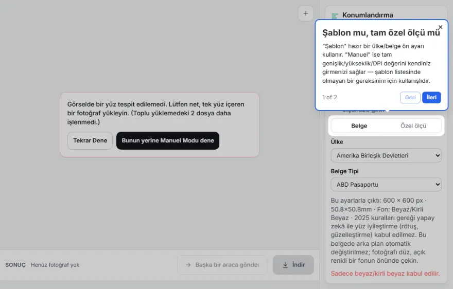Click Başka bir araca gönder button
Screen dimensions: 453x289
222,265
